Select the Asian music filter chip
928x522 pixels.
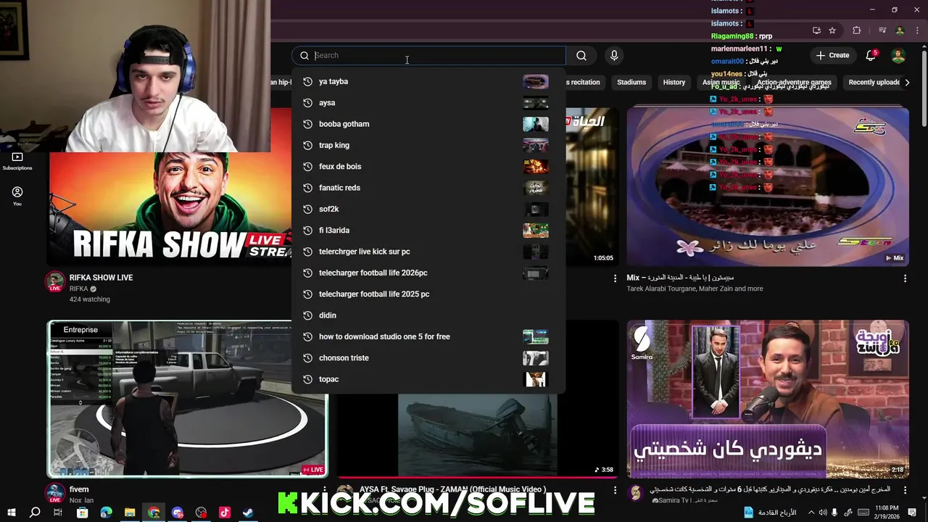pos(721,83)
